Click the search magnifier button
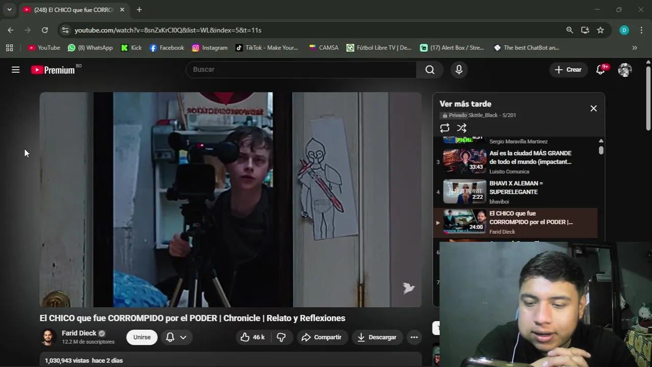Image resolution: width=652 pixels, height=367 pixels. point(430,70)
